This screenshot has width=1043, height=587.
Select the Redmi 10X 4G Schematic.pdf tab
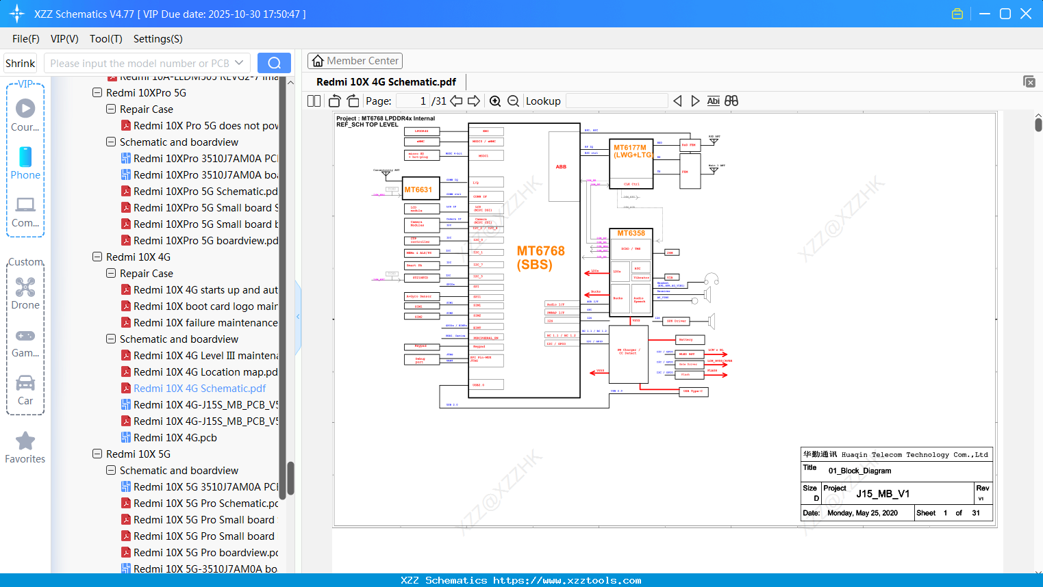(387, 81)
